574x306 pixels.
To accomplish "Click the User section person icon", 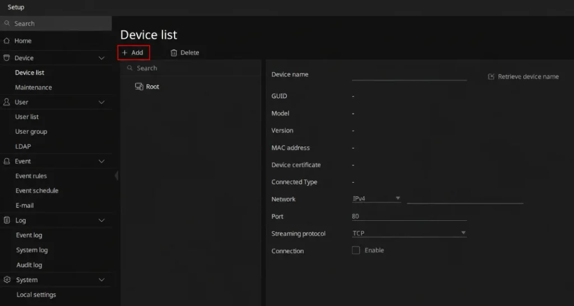I will pos(6,102).
